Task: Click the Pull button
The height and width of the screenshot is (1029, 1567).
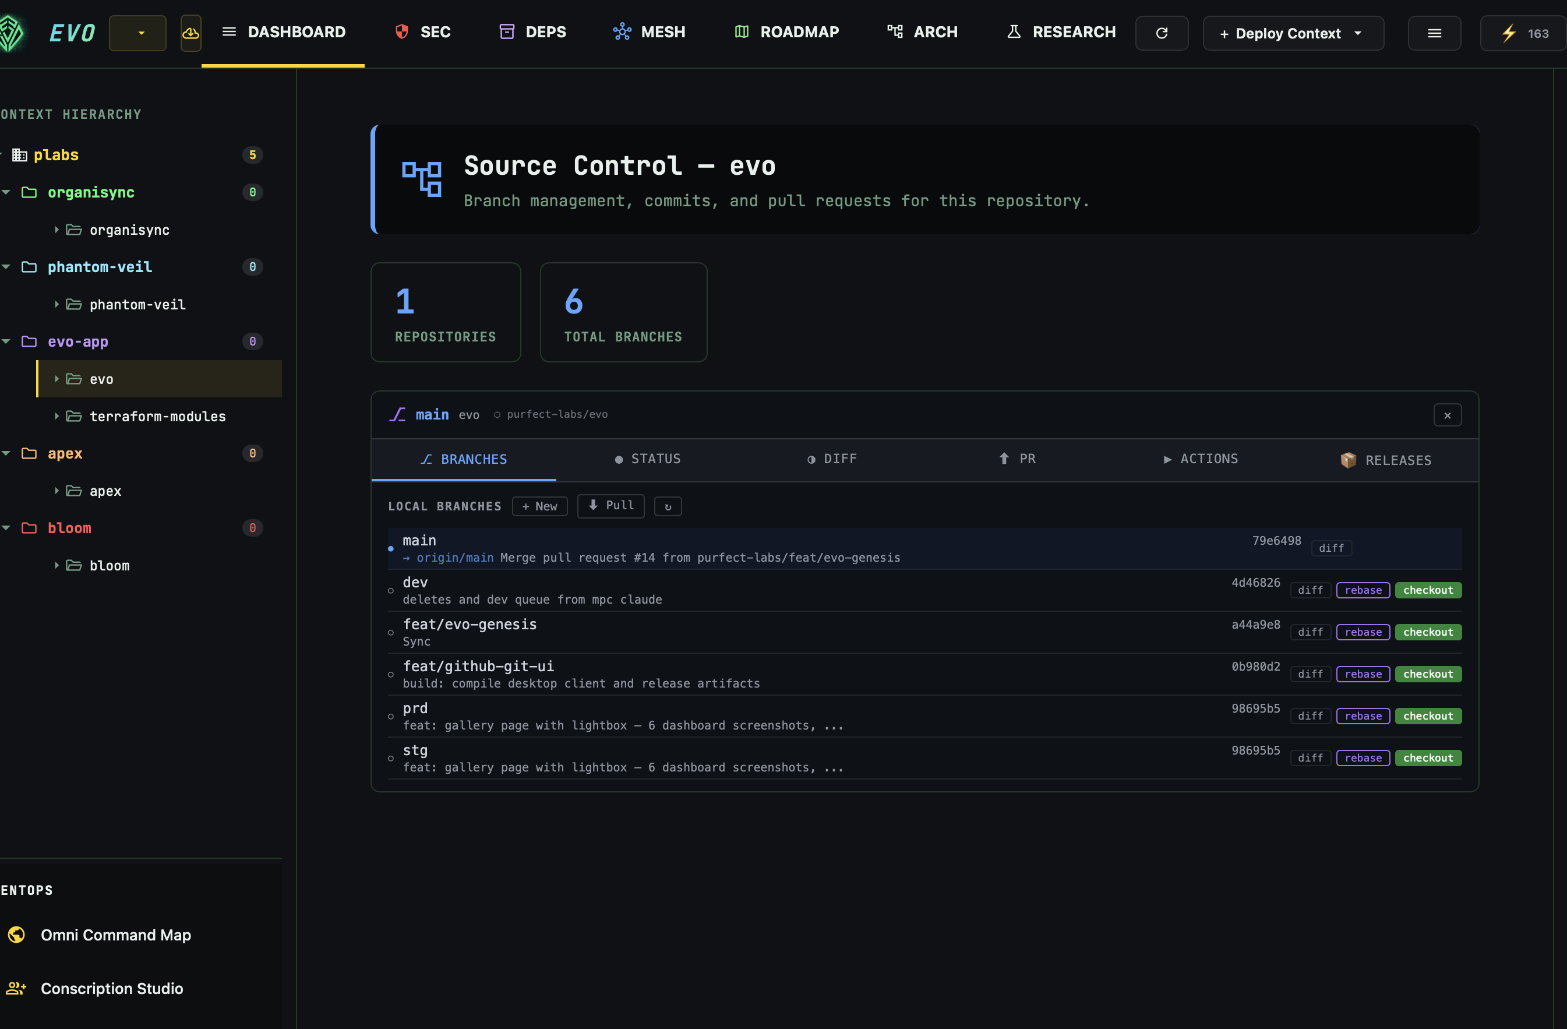Action: [x=610, y=505]
